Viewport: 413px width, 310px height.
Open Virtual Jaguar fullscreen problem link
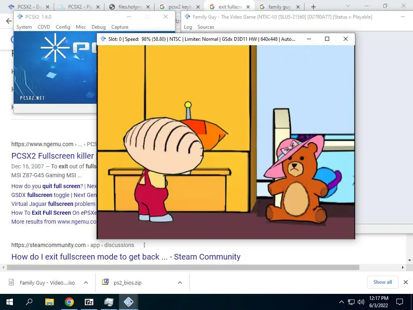[53, 204]
